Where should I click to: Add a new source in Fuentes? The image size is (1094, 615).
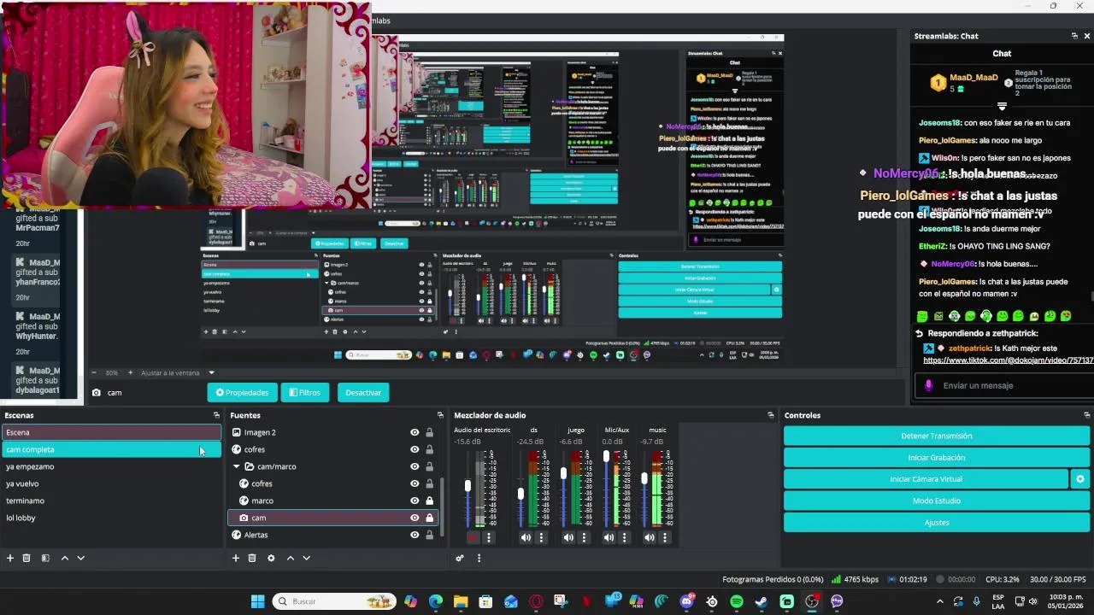coord(236,558)
